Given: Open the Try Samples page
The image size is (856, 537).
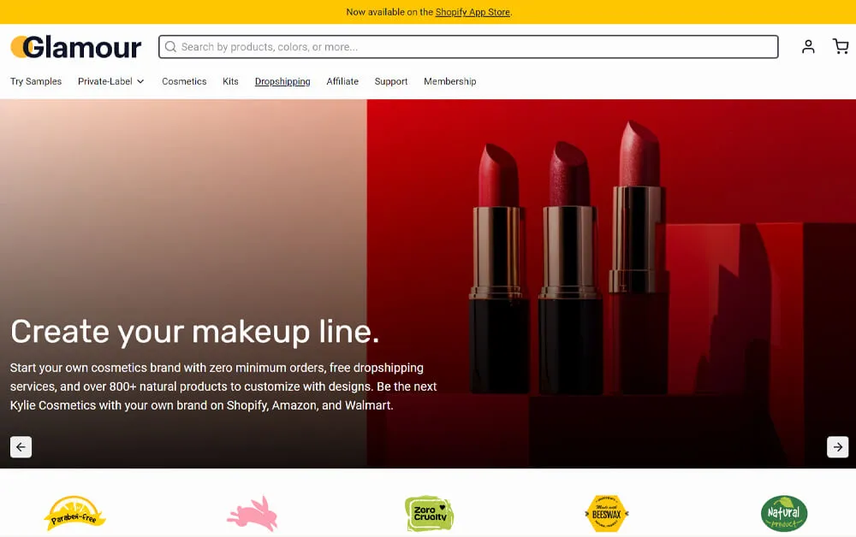Looking at the screenshot, I should (36, 81).
